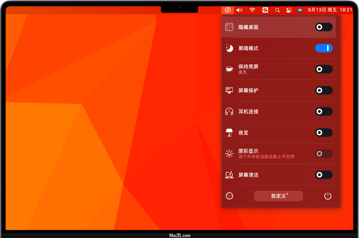Click the 屏幕清洁 label

pos(248,175)
